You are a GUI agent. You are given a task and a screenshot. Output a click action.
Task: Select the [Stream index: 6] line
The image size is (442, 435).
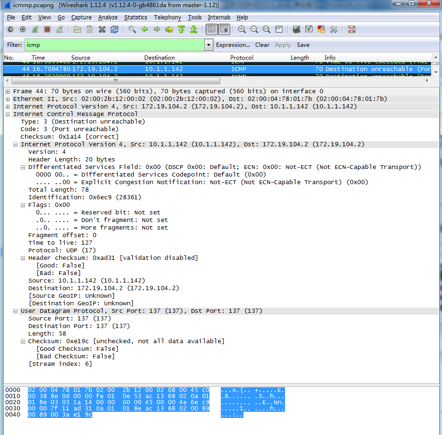point(61,364)
